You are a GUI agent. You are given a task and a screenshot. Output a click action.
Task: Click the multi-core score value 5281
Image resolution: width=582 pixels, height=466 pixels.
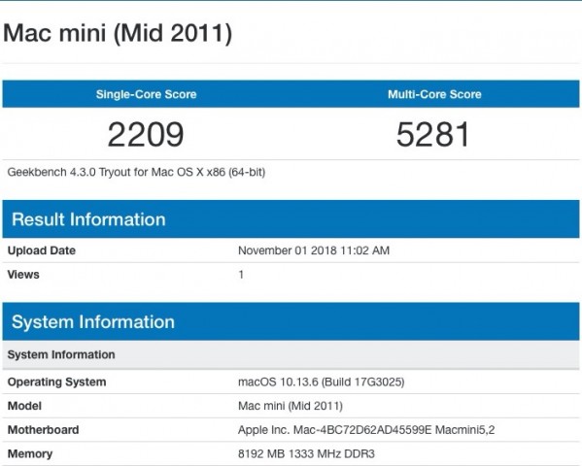pyautogui.click(x=433, y=134)
